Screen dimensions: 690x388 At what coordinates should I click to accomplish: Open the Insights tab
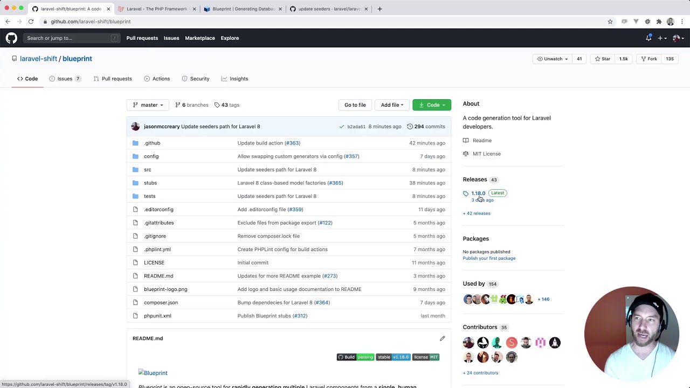pyautogui.click(x=234, y=79)
